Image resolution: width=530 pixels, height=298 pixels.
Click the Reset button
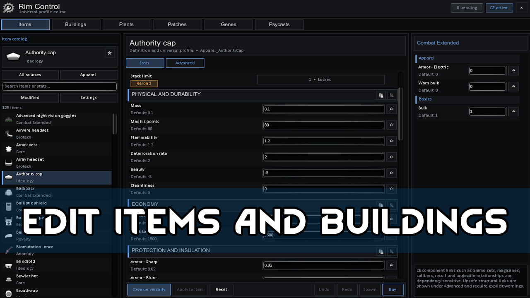[222, 290]
